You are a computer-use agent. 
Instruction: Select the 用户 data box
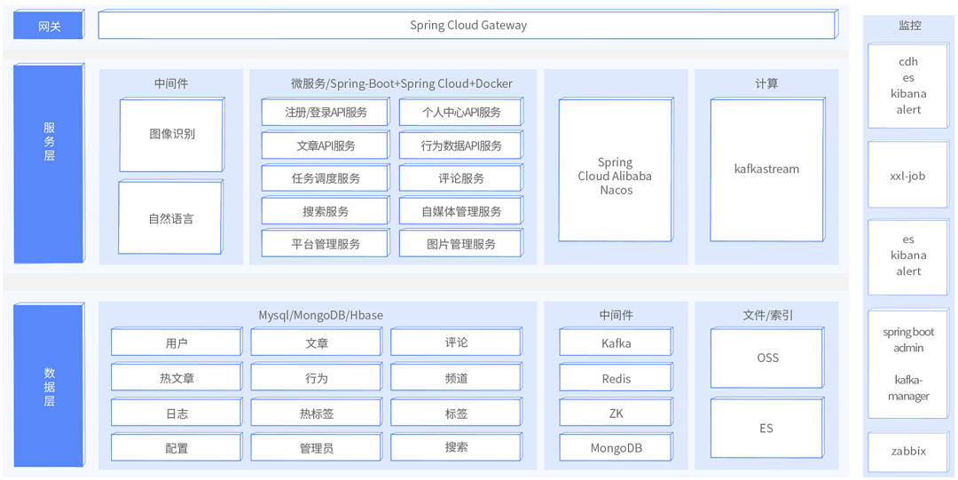177,343
